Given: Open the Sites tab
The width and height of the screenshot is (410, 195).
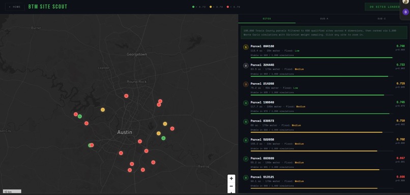Looking at the screenshot, I should (267, 19).
